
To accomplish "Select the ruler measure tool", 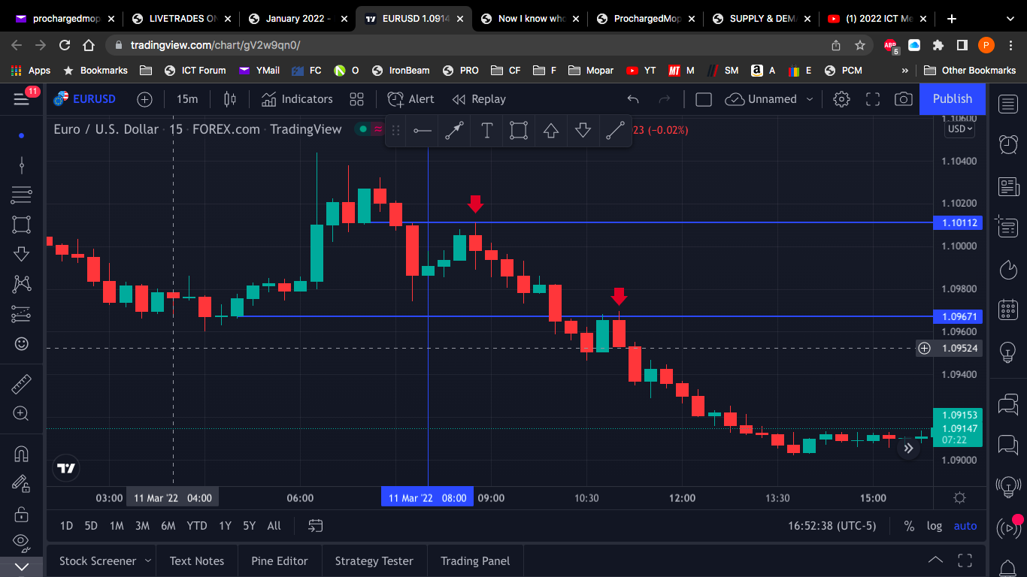I will [x=22, y=384].
